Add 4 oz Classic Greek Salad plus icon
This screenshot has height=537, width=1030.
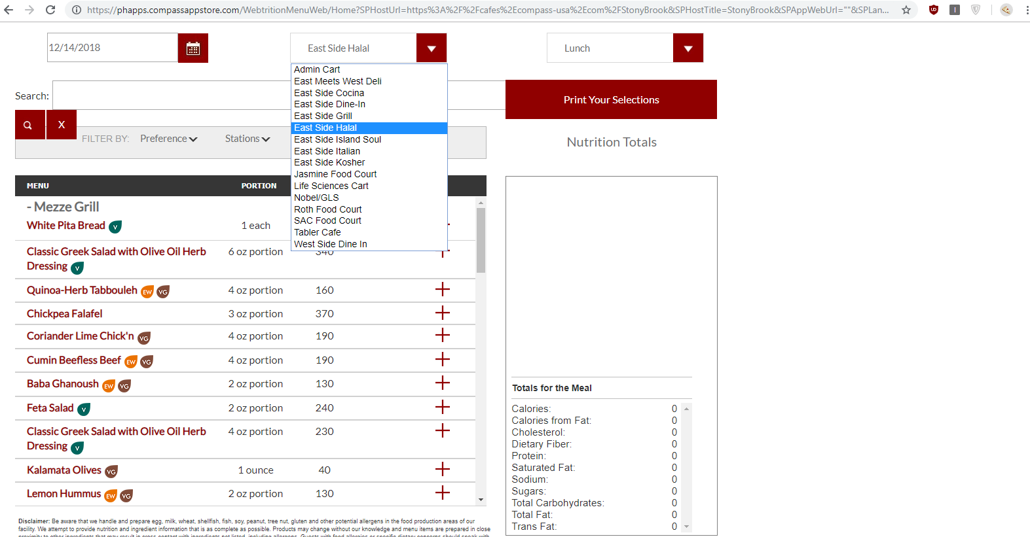[443, 430]
